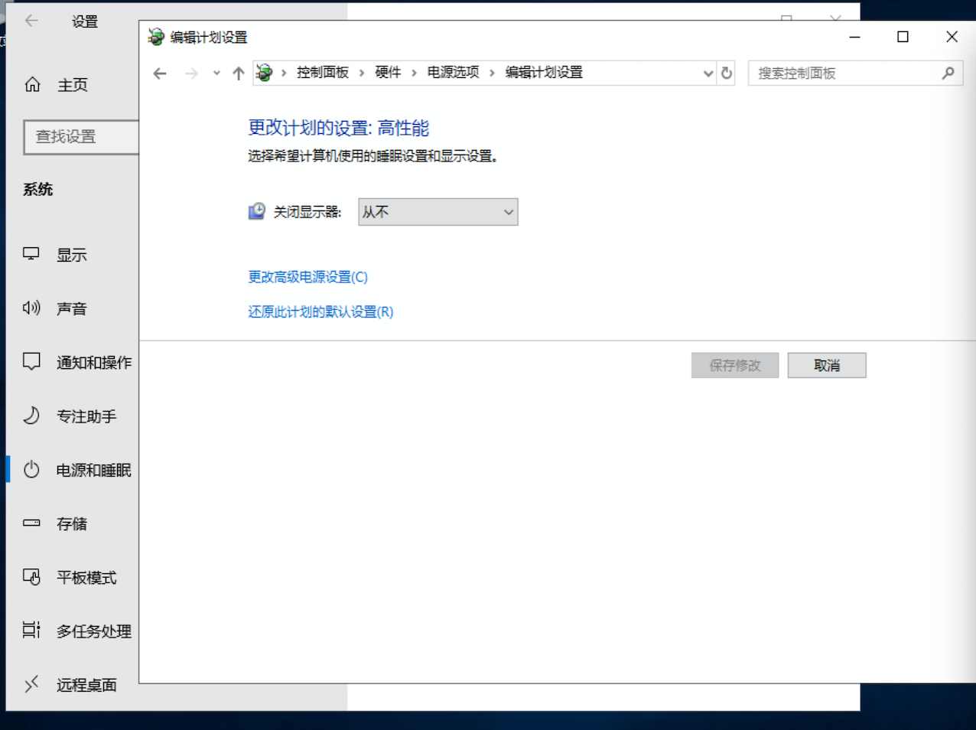The height and width of the screenshot is (730, 976).
Task: Click the 系统 section heading
Action: click(x=38, y=189)
